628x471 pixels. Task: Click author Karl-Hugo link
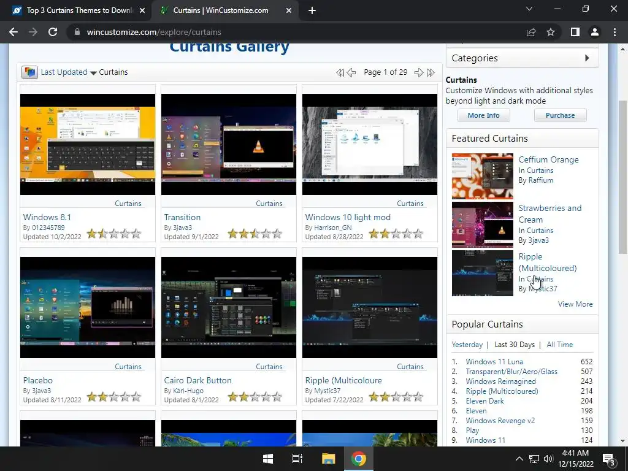(188, 391)
